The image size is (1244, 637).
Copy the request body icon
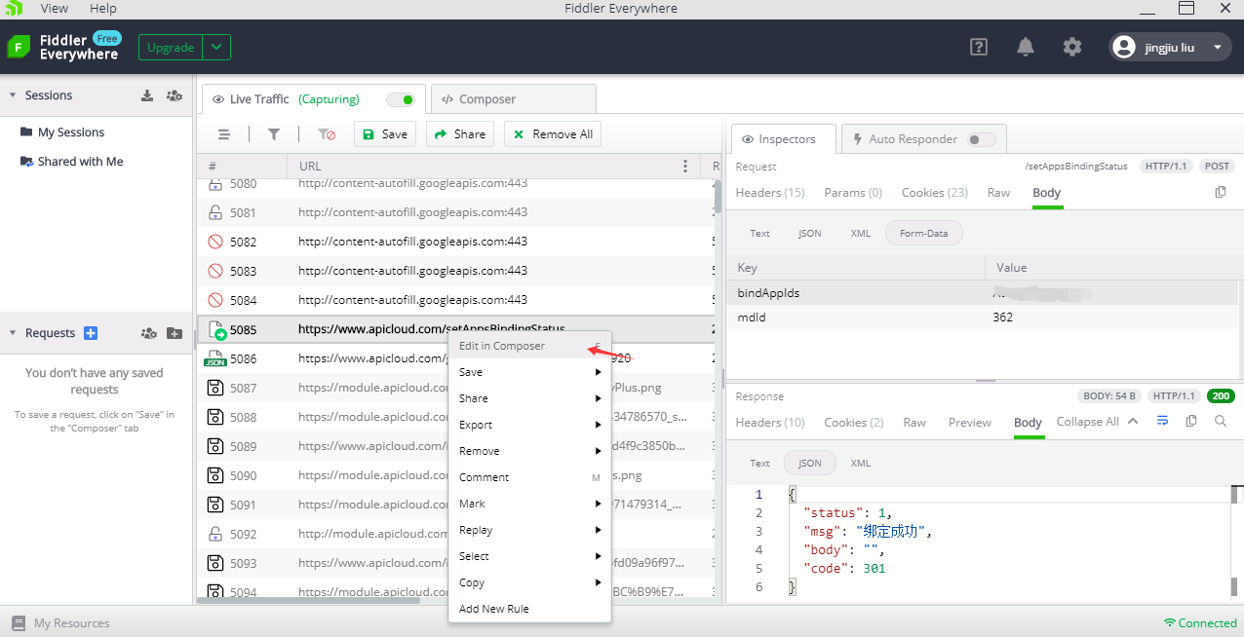click(1221, 193)
